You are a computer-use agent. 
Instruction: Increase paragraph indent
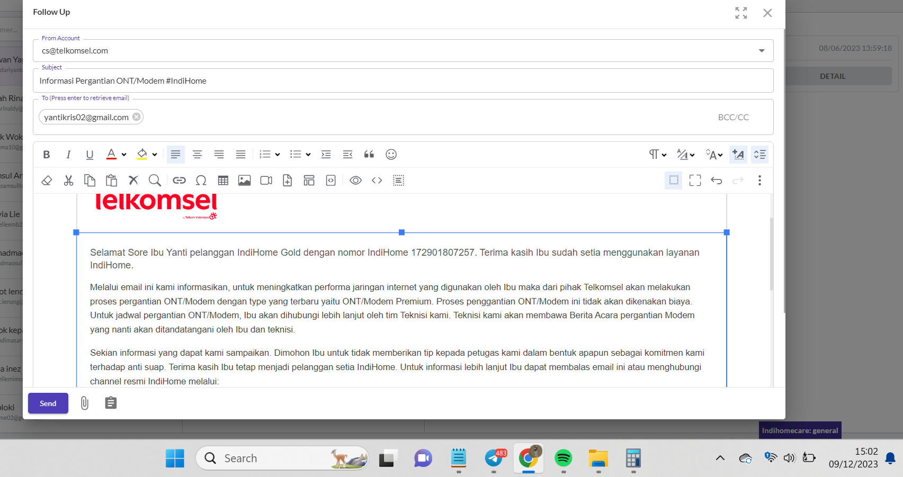pos(326,155)
